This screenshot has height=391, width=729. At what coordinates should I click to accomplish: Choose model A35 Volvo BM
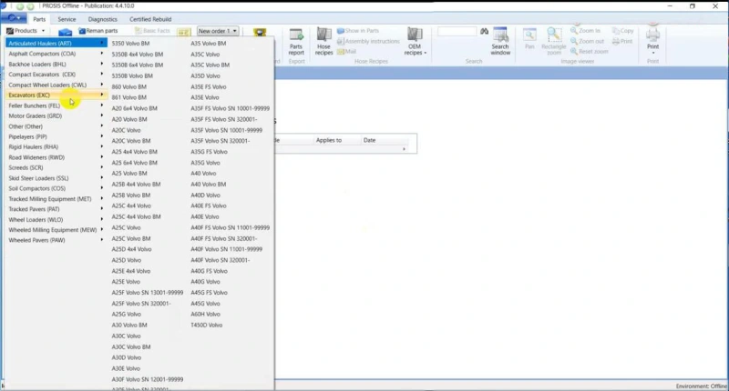(209, 43)
